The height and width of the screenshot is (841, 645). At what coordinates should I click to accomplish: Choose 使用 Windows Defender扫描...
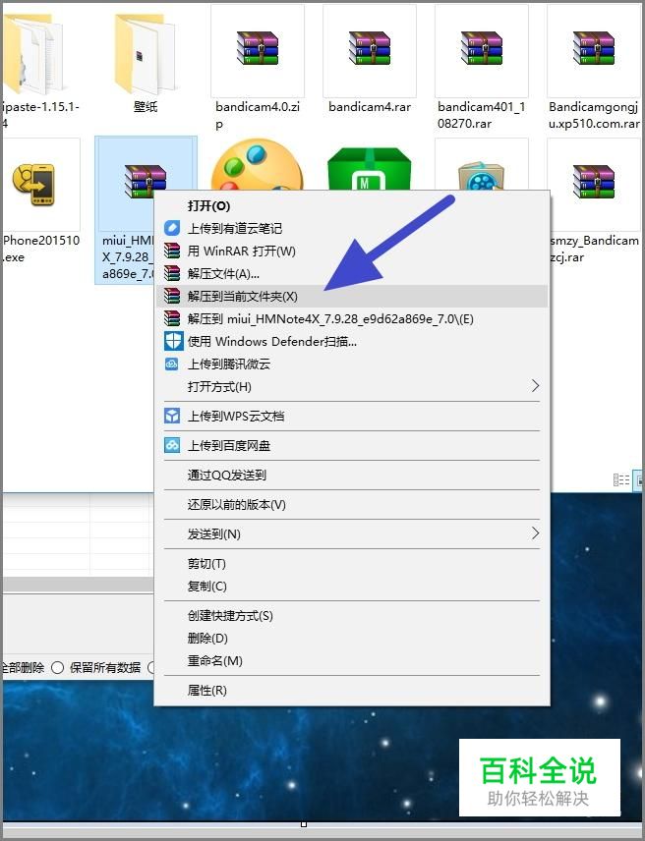pos(351,341)
